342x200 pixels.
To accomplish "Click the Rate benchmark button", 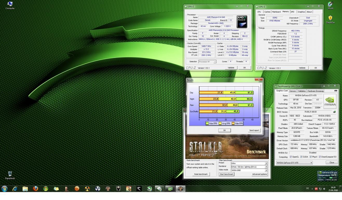I will pyautogui.click(x=201, y=174).
